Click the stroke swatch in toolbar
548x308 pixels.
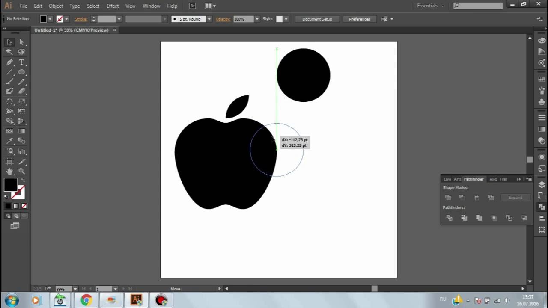(18, 192)
